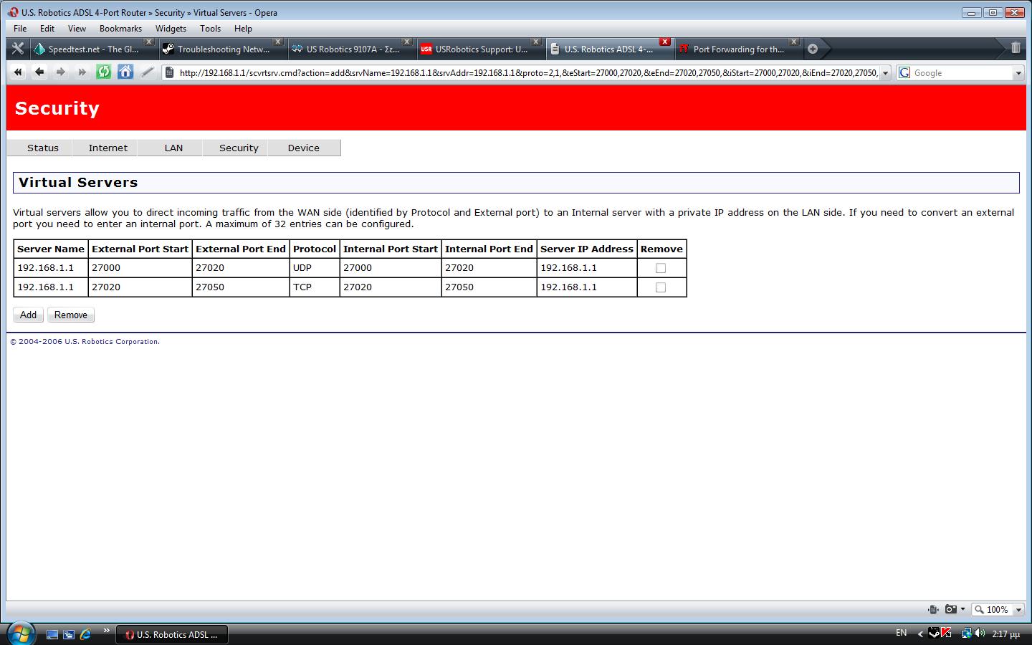This screenshot has width=1032, height=645.
Task: Click the wand password manager icon
Action: (147, 72)
